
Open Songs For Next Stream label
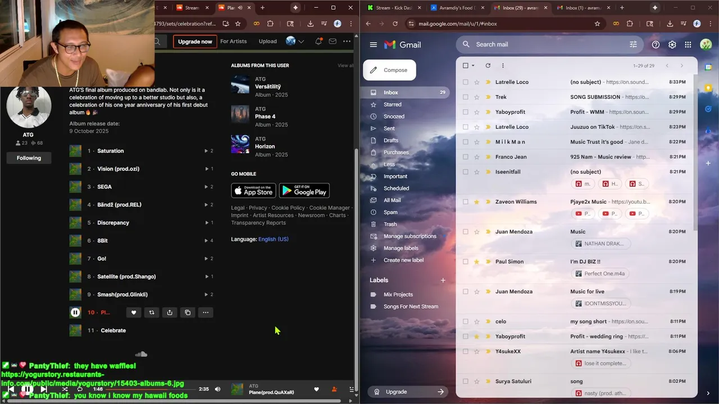tap(411, 306)
